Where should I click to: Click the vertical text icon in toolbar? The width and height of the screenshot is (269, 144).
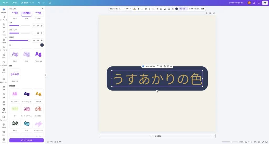coord(169,9)
